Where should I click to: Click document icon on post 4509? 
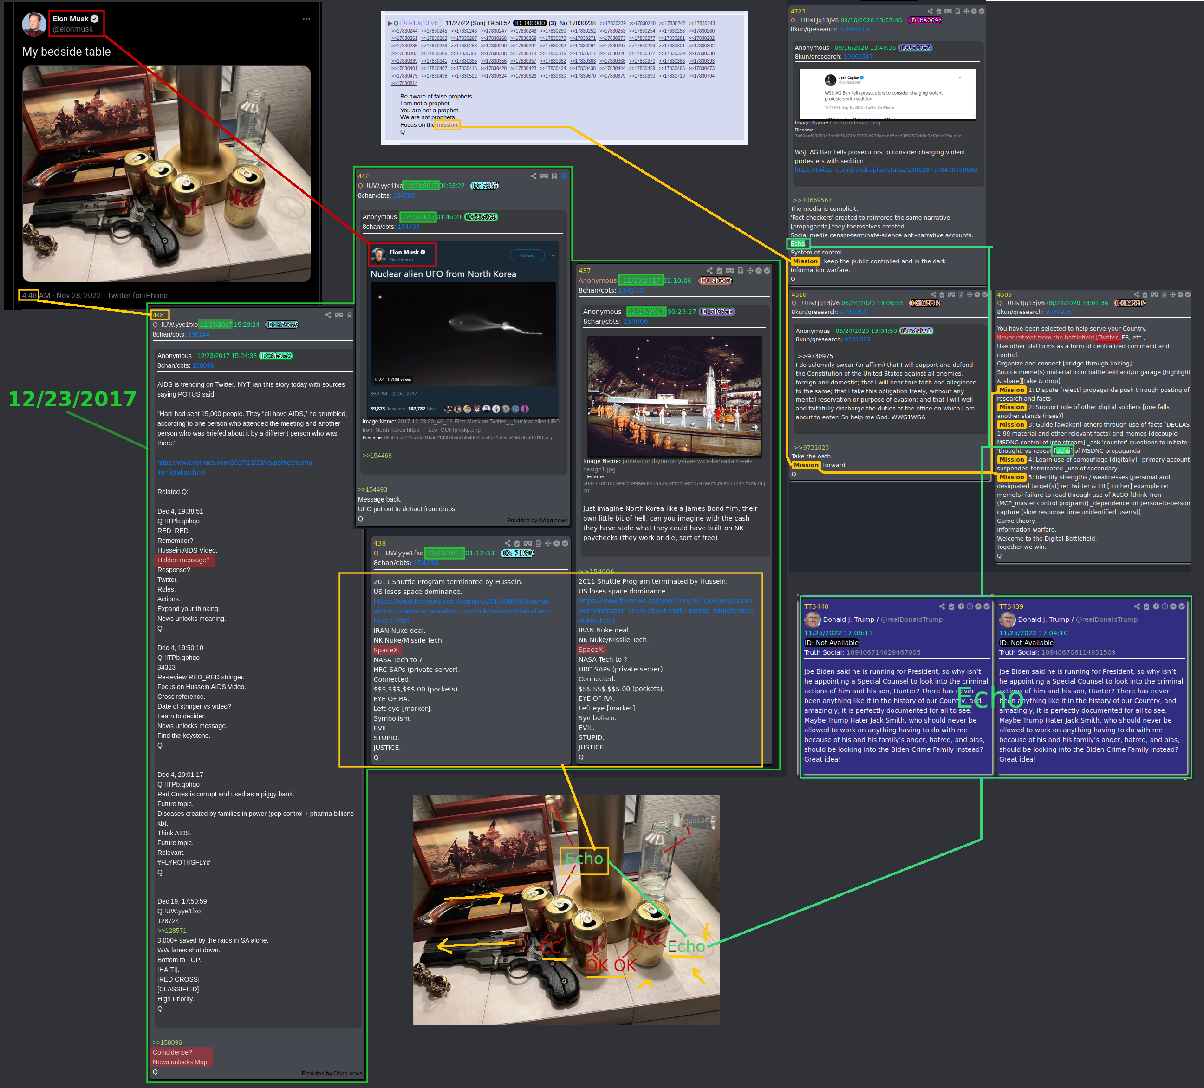pyautogui.click(x=1164, y=294)
